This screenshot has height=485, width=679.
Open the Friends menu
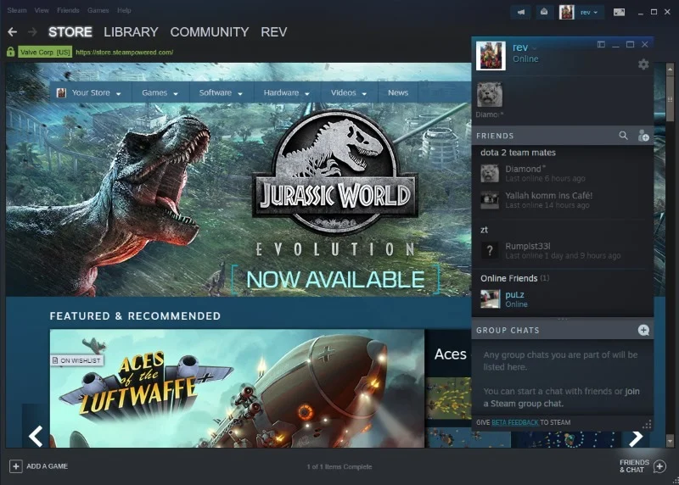click(x=68, y=10)
